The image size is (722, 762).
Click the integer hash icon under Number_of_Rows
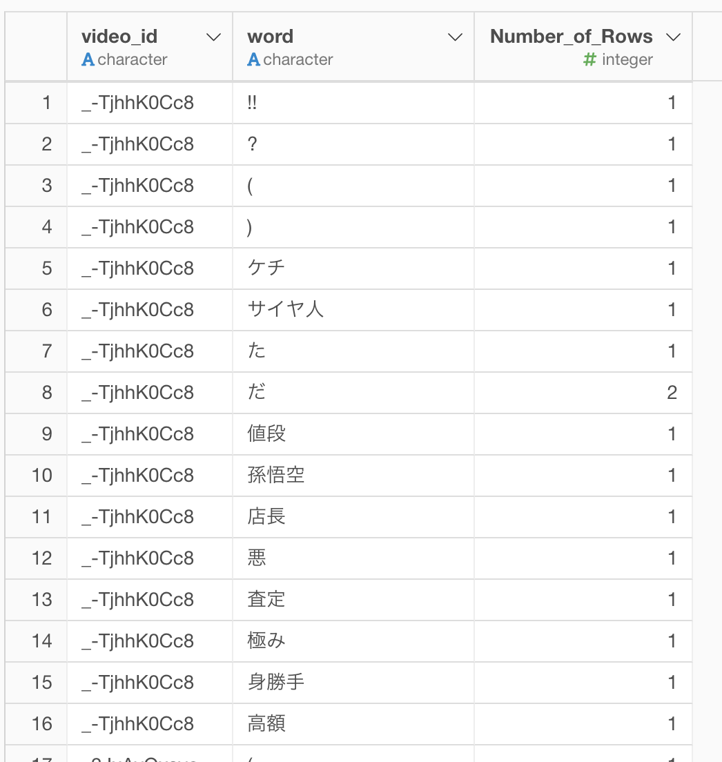589,60
